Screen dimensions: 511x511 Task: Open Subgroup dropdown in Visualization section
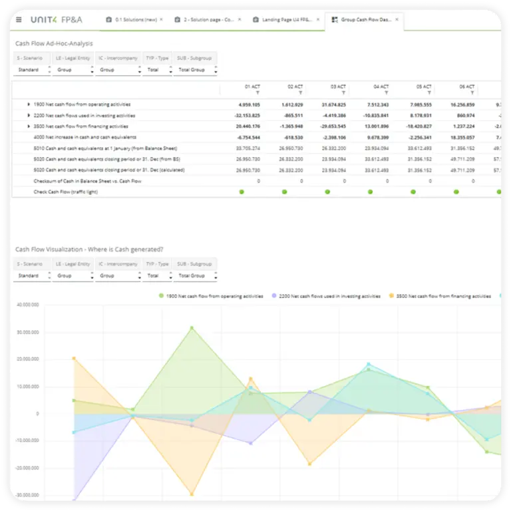(195, 275)
